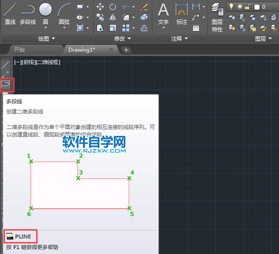Select the 直线 (Line) tool in ribbon
The height and width of the screenshot is (254, 279).
pos(10,13)
